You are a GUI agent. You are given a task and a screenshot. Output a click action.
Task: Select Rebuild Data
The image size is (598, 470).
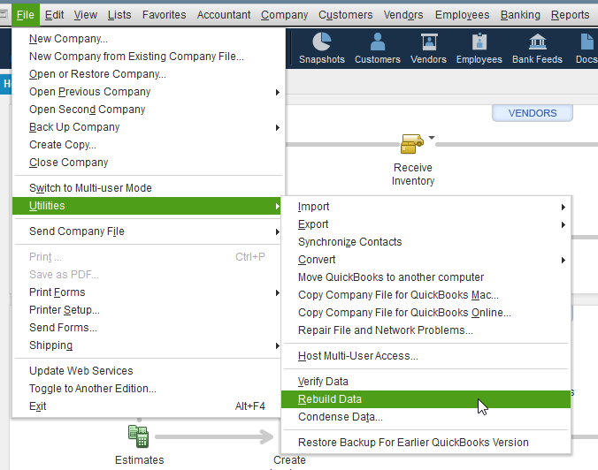coord(425,399)
